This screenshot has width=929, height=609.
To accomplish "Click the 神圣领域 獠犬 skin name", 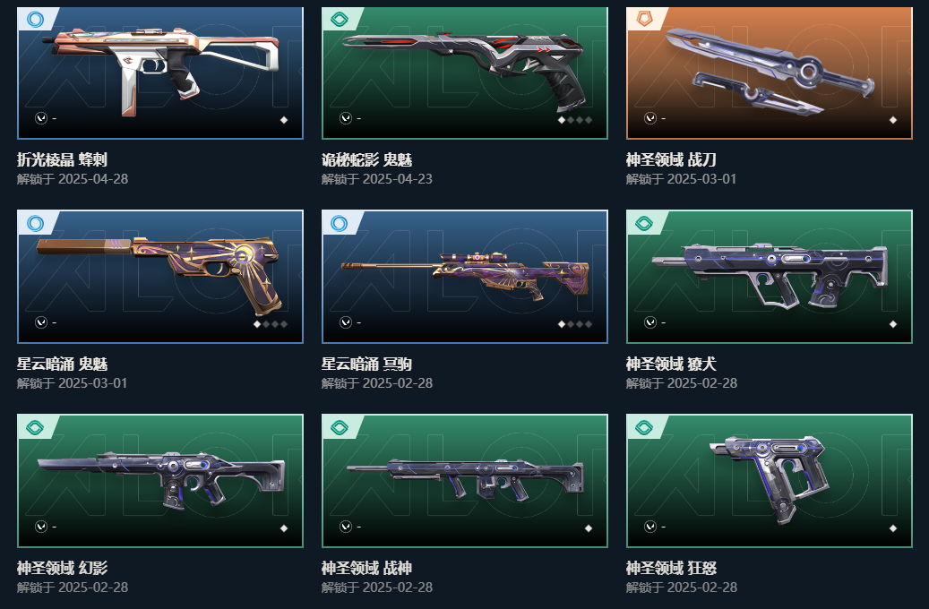I will coord(671,364).
